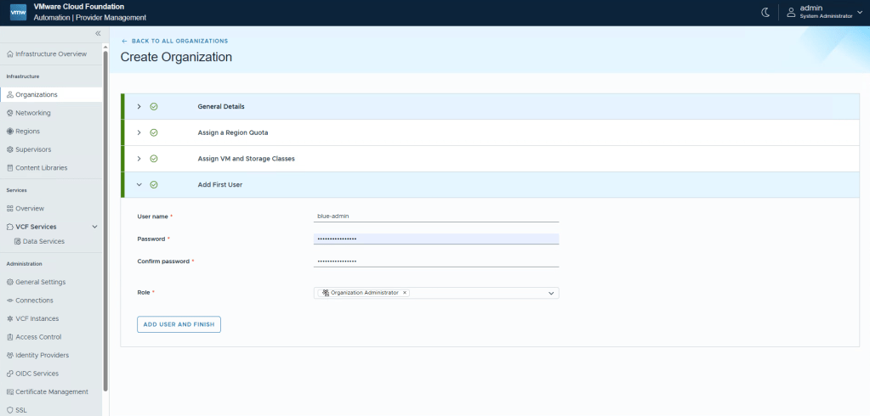Image resolution: width=870 pixels, height=416 pixels.
Task: Expand the General Details step
Action: pyautogui.click(x=139, y=106)
